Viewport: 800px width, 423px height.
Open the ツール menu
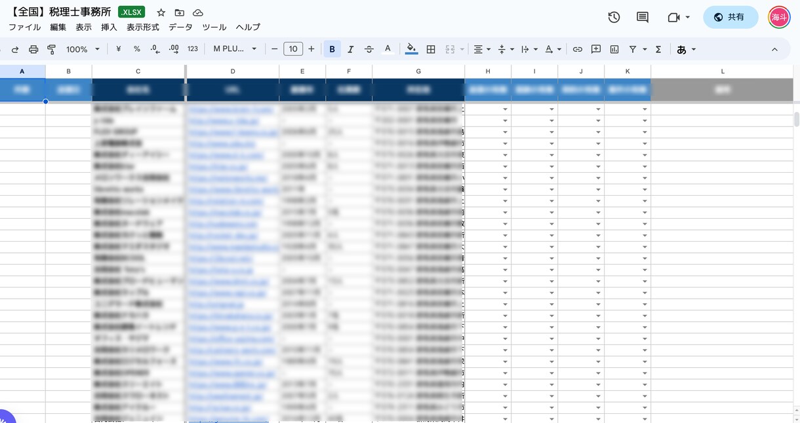214,28
